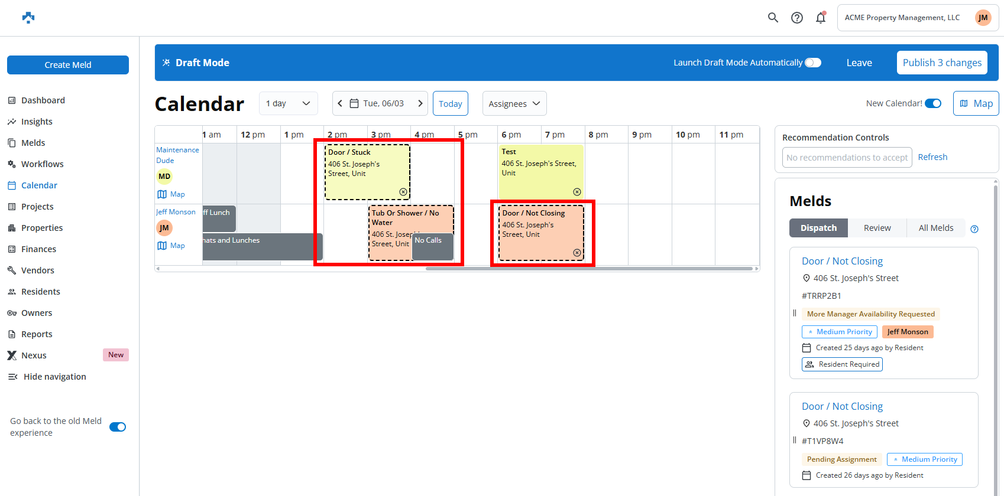The image size is (1004, 496).
Task: Remove the Door / Stuck event
Action: (403, 192)
